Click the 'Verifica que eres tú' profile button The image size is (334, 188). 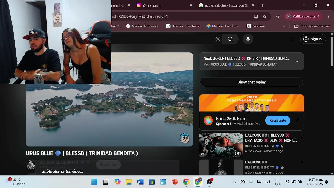click(x=303, y=16)
